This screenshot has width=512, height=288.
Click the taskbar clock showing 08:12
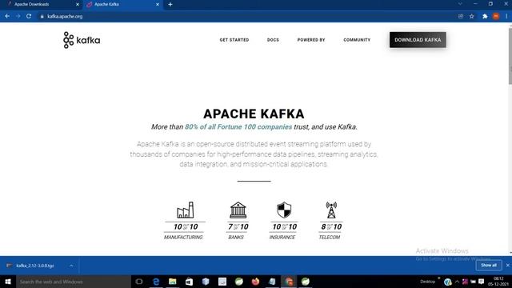coord(498,282)
